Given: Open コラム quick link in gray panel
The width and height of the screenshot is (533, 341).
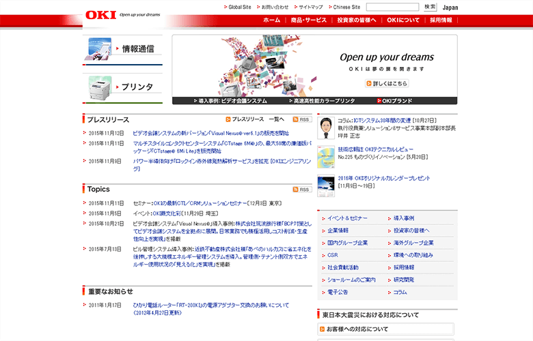Looking at the screenshot, I should (x=400, y=292).
